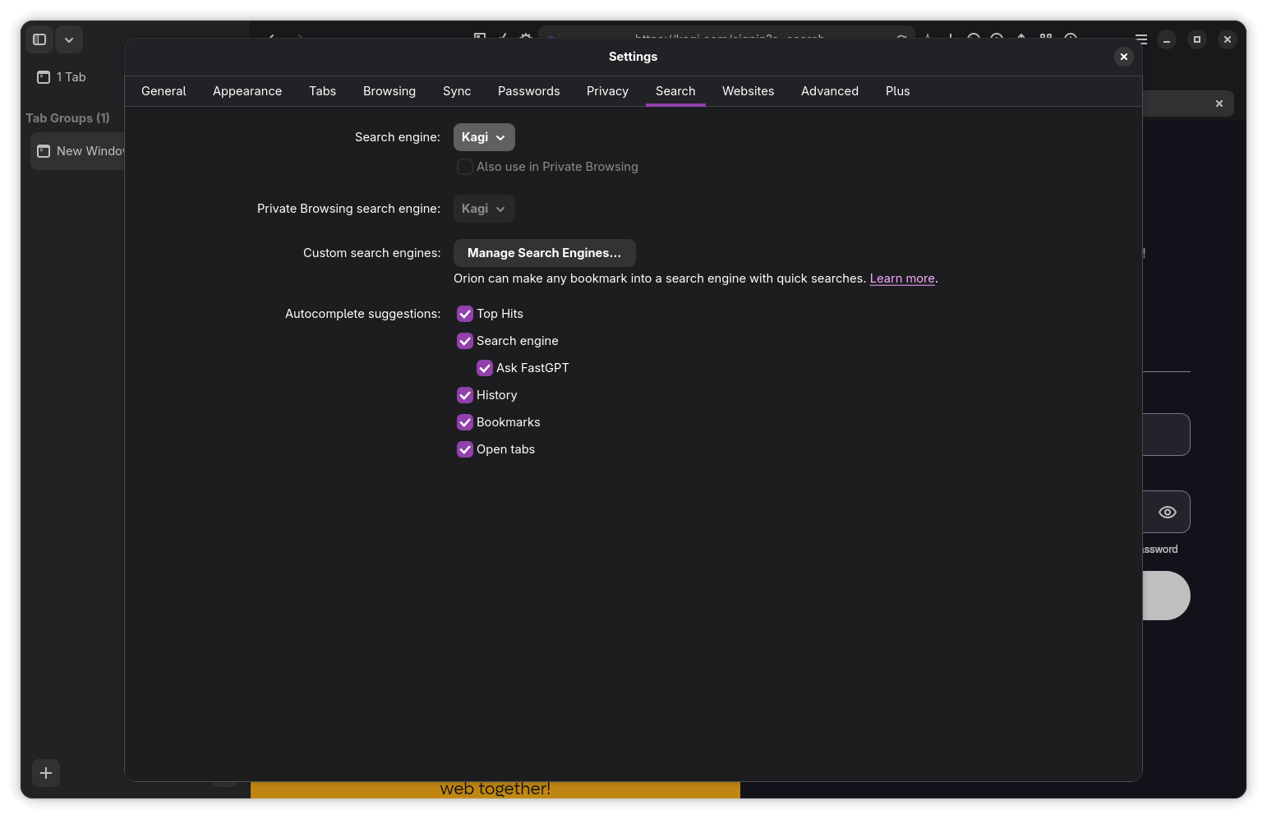Open the Search engine Kagi dropdown
1267x819 pixels.
pyautogui.click(x=484, y=137)
